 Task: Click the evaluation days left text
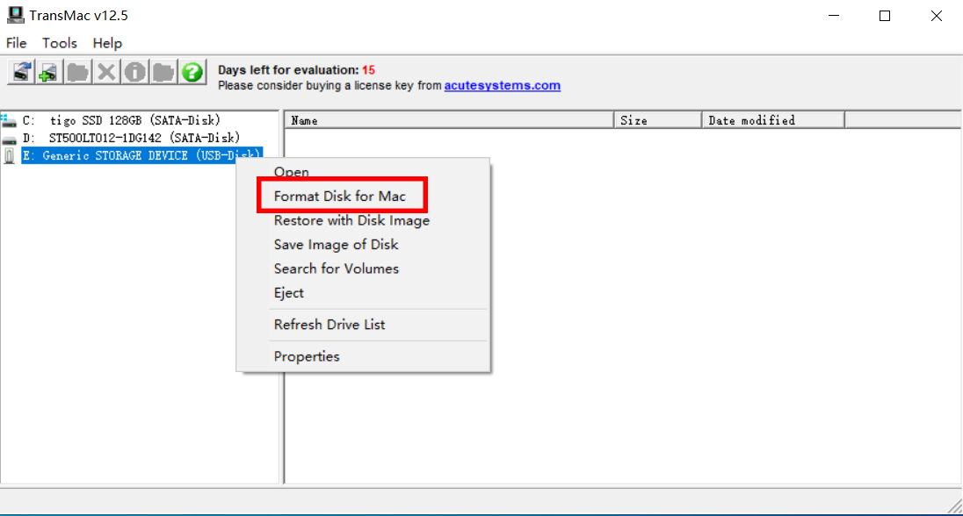(297, 70)
